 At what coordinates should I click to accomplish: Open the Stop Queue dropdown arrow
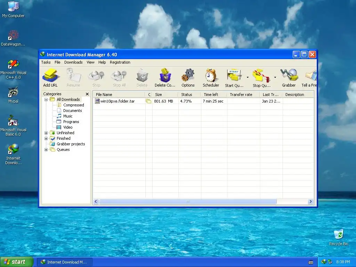275,78
